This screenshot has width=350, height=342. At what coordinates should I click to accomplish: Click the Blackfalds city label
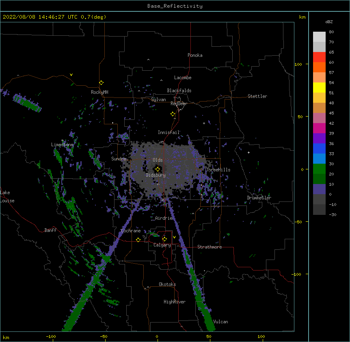179,91
